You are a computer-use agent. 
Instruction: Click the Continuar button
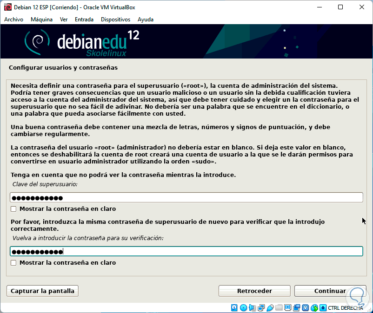click(x=330, y=291)
